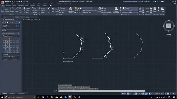
Task: Click the command line input field
Action: pos(101,91)
